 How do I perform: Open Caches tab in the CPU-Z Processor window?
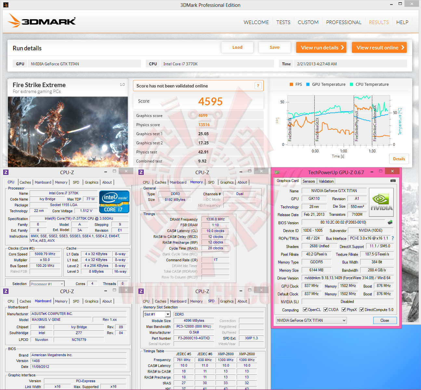[x=25, y=182]
